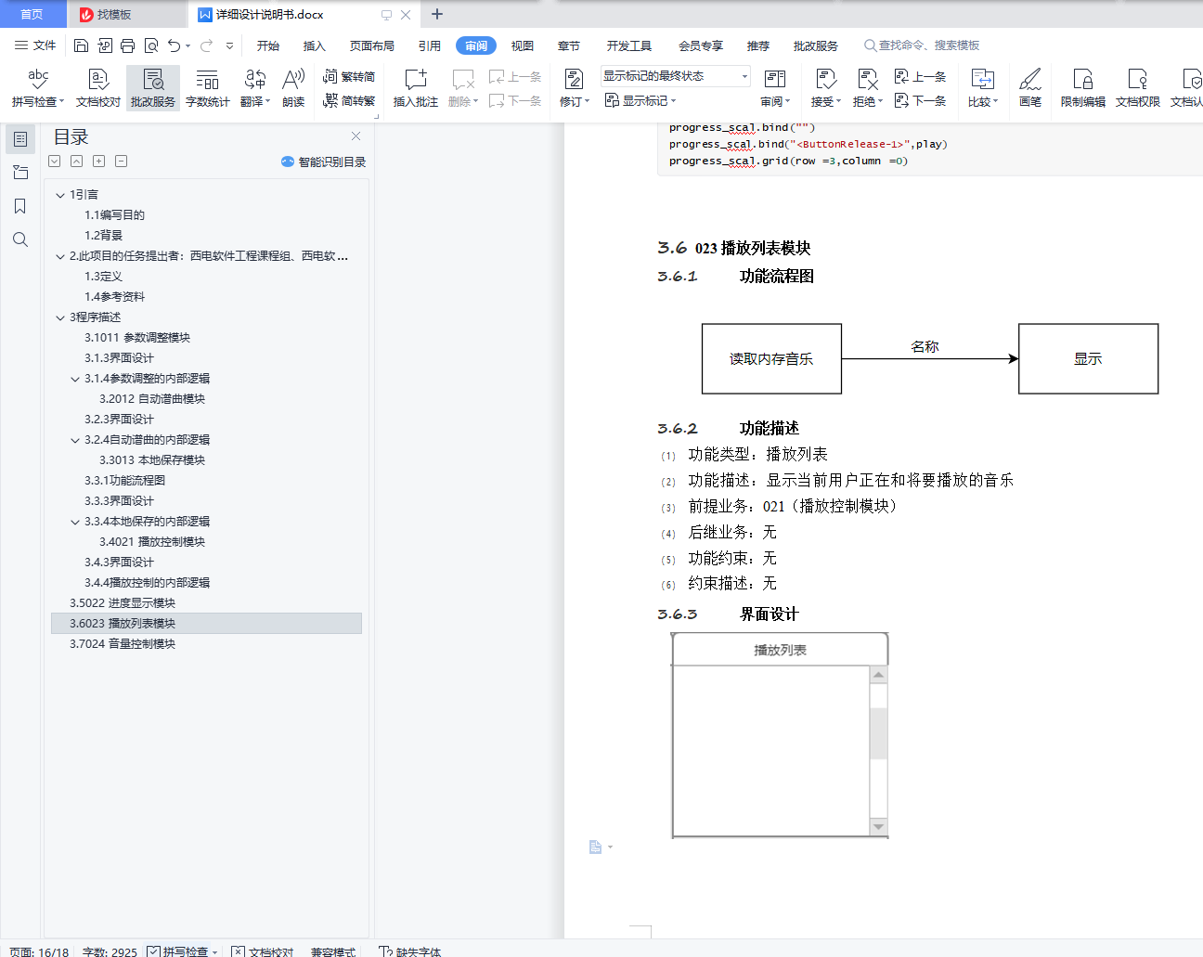1203x957 pixels.
Task: Convert text with 简转繁
Action: pyautogui.click(x=349, y=100)
